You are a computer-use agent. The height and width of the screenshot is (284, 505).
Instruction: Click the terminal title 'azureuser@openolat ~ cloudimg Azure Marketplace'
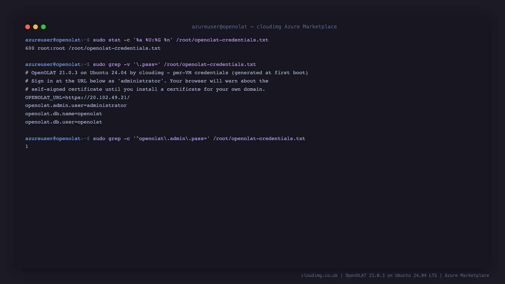click(x=264, y=27)
